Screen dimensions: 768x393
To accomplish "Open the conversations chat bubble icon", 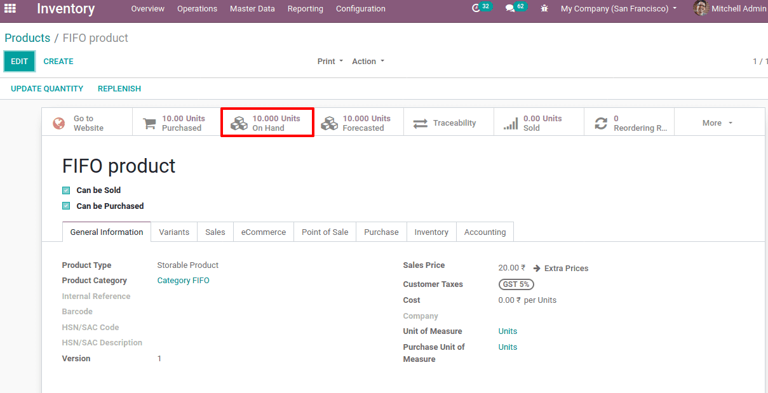I will (510, 9).
